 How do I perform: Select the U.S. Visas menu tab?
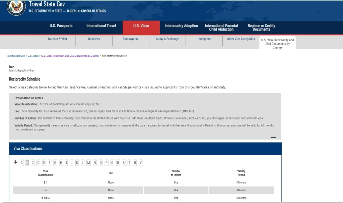tap(141, 27)
